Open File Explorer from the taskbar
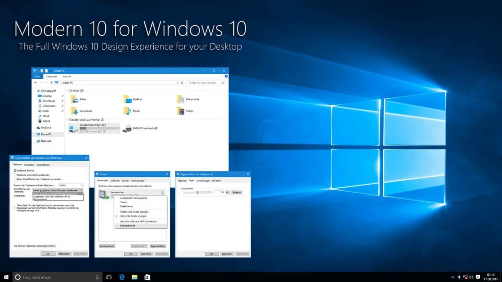Viewport: 502px width, 282px height. click(x=134, y=277)
